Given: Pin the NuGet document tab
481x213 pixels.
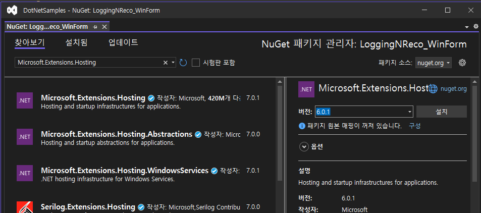Looking at the screenshot, I should [95, 27].
